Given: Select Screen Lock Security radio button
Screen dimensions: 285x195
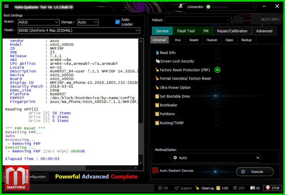Looking at the screenshot, I should pos(217,61).
